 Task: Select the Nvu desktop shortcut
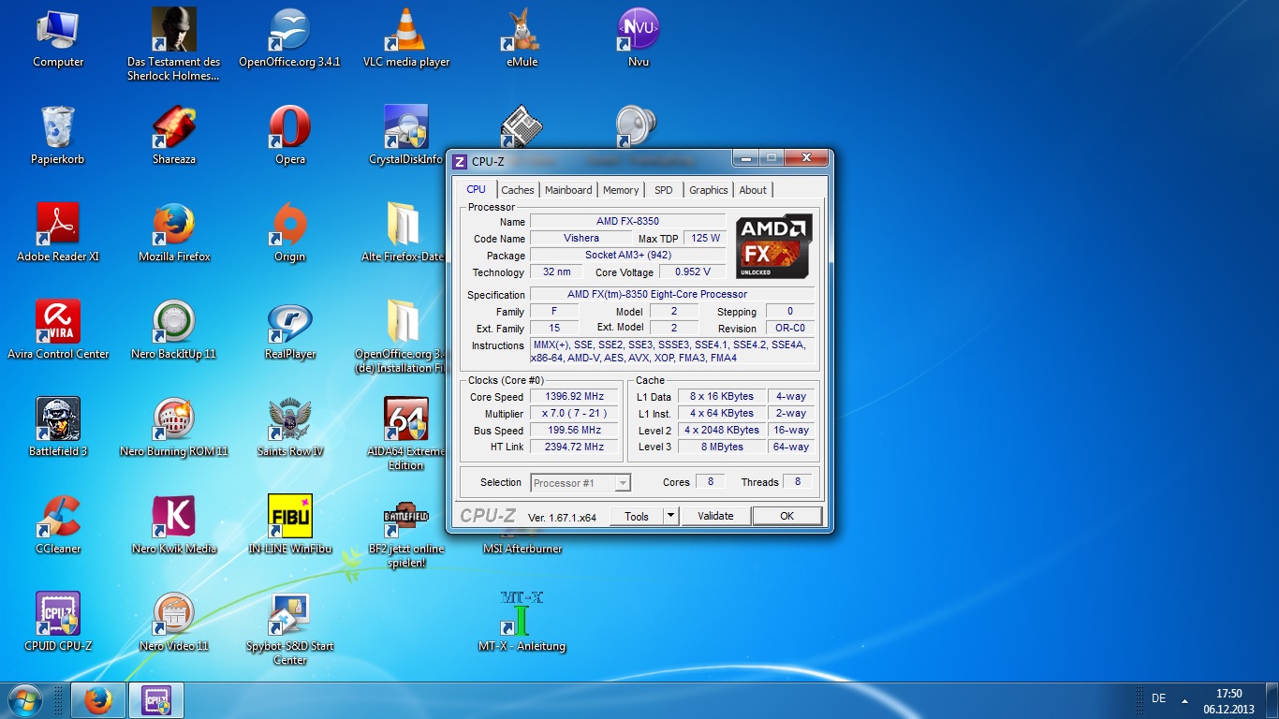click(639, 39)
